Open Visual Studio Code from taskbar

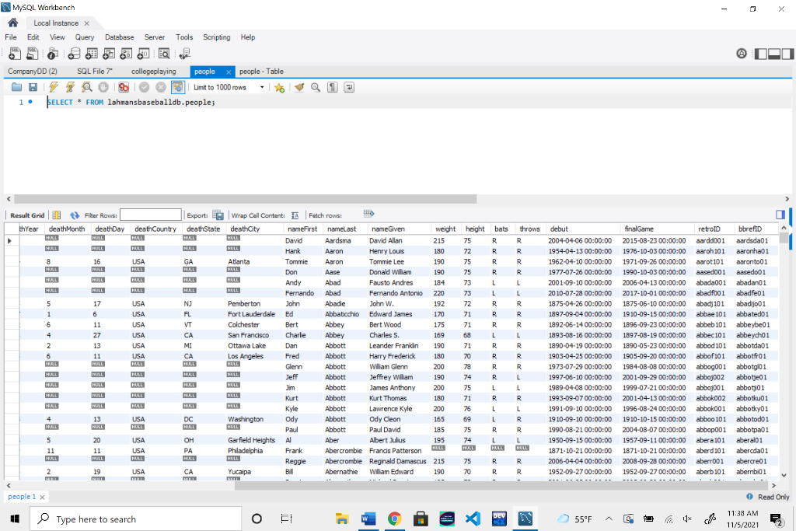[473, 519]
